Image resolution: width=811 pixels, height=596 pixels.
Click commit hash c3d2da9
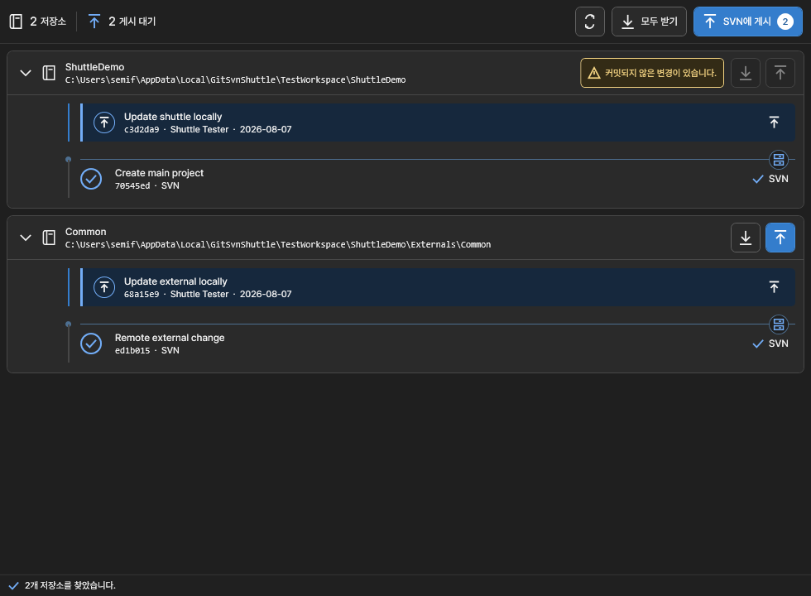[x=142, y=129]
